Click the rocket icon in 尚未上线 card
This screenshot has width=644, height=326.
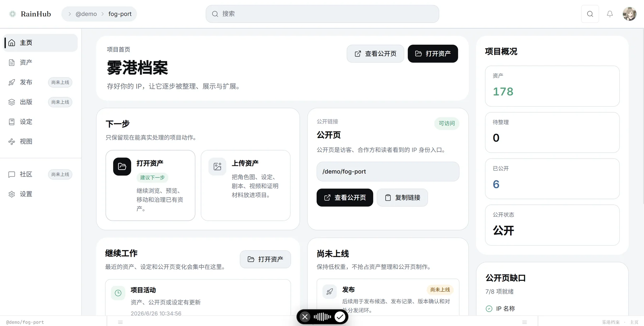330,292
